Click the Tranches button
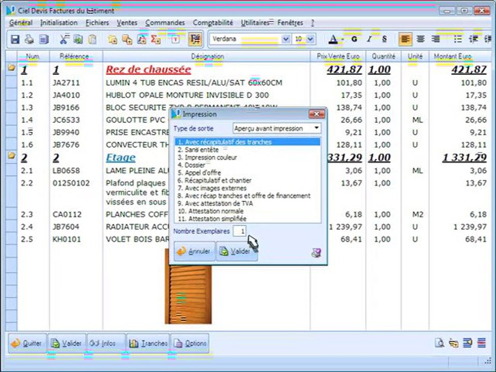Screen dimensions: 496x372 pyautogui.click(x=148, y=343)
